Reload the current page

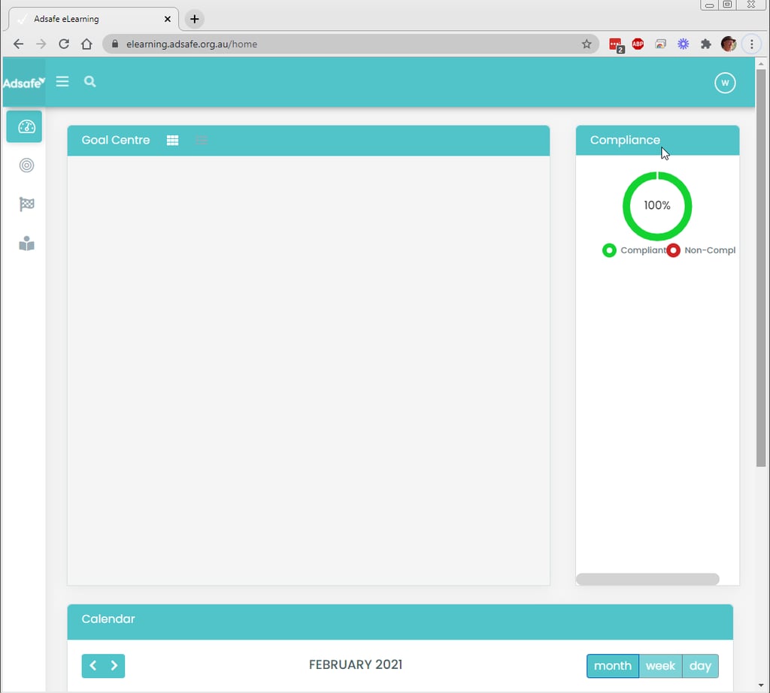tap(64, 44)
